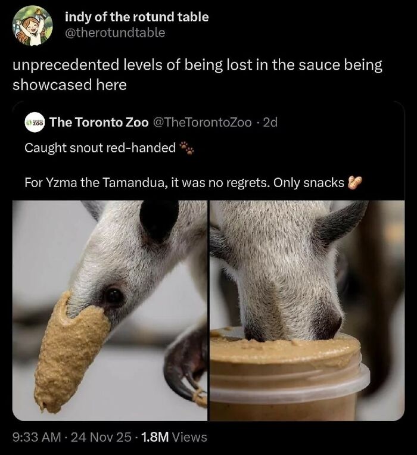Click the peanut emoji after "snacks"
The image size is (417, 455).
point(355,182)
